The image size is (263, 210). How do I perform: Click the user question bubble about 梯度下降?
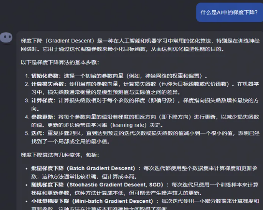coord(230,13)
